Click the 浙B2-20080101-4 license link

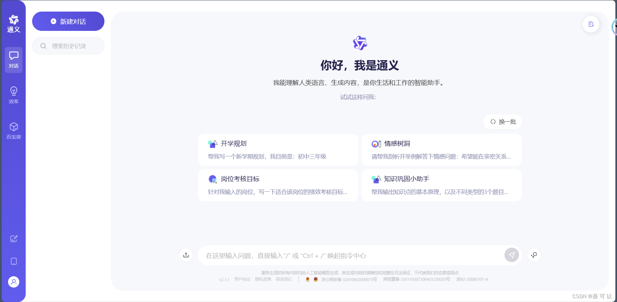(472, 279)
